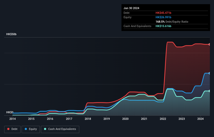The width and height of the screenshot is (214, 137).
Task: Click the blue Equity endpoint marker
Action: (x=210, y=73)
